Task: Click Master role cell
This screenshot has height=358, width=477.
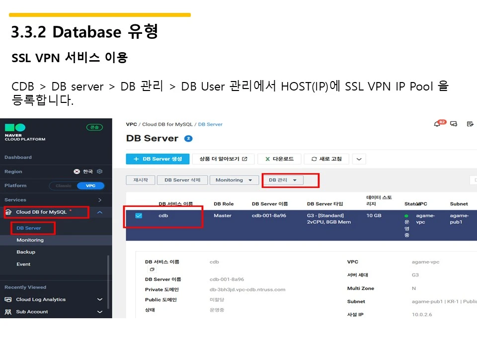Action: click(223, 215)
